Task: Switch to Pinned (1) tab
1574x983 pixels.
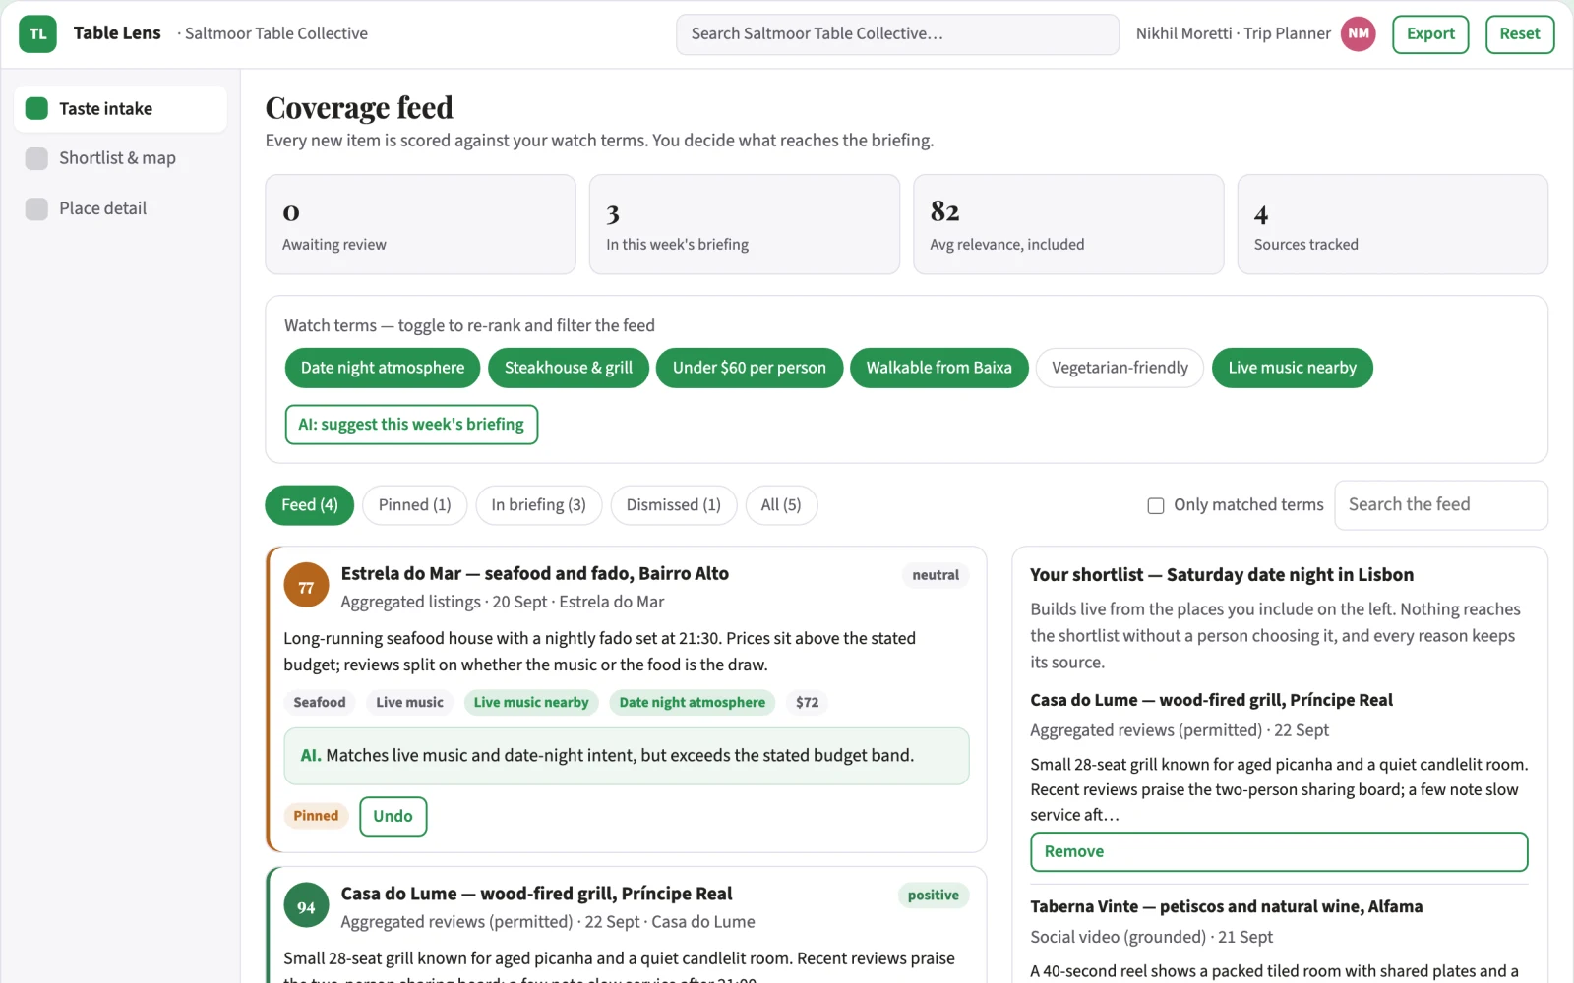Action: pyautogui.click(x=414, y=505)
